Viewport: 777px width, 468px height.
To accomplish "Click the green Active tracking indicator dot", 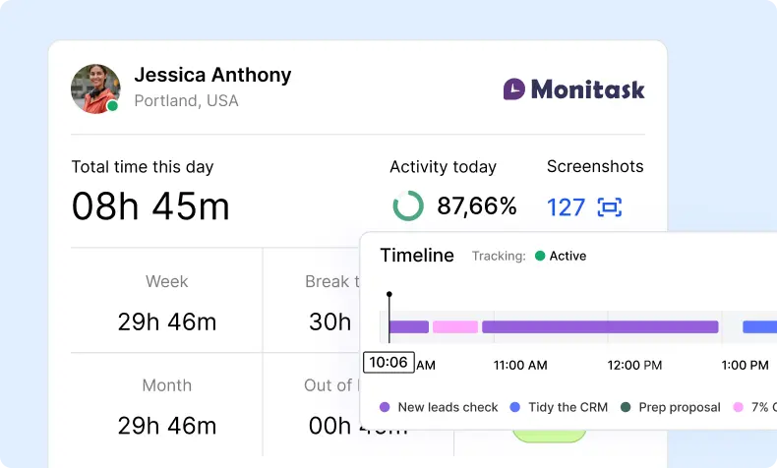I will [x=540, y=256].
